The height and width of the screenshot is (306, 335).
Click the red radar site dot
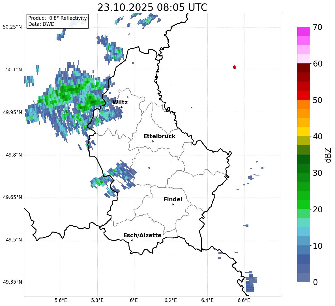click(235, 67)
